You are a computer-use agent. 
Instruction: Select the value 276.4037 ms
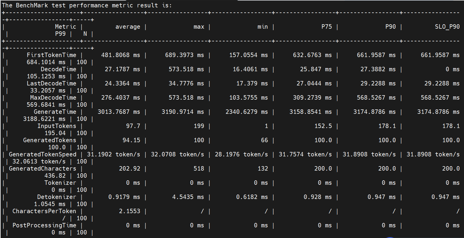click(121, 98)
